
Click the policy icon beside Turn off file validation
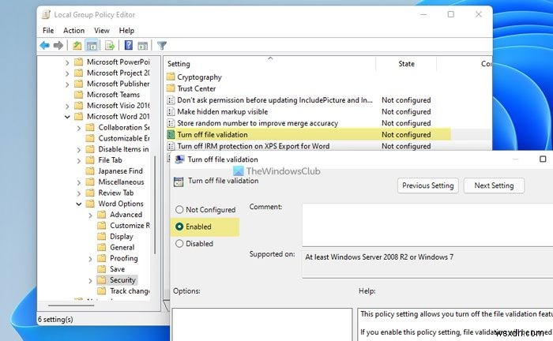pos(171,134)
